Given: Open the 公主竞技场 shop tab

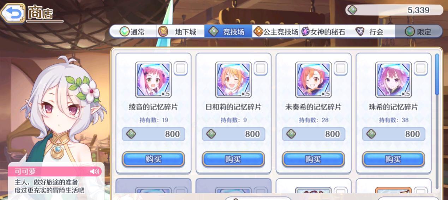Looking at the screenshot, I should [x=276, y=32].
